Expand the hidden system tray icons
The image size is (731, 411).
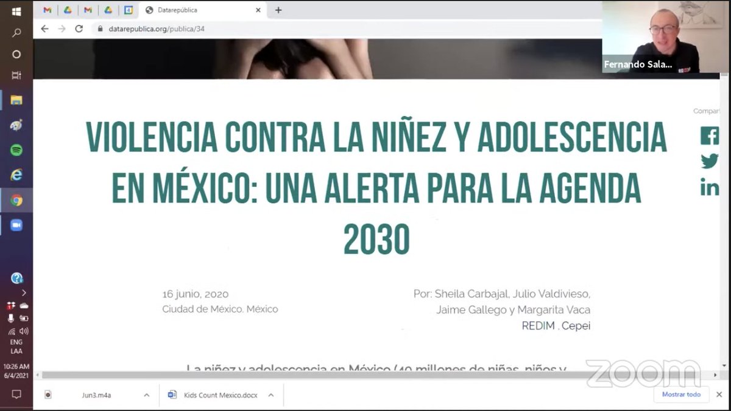(24, 292)
